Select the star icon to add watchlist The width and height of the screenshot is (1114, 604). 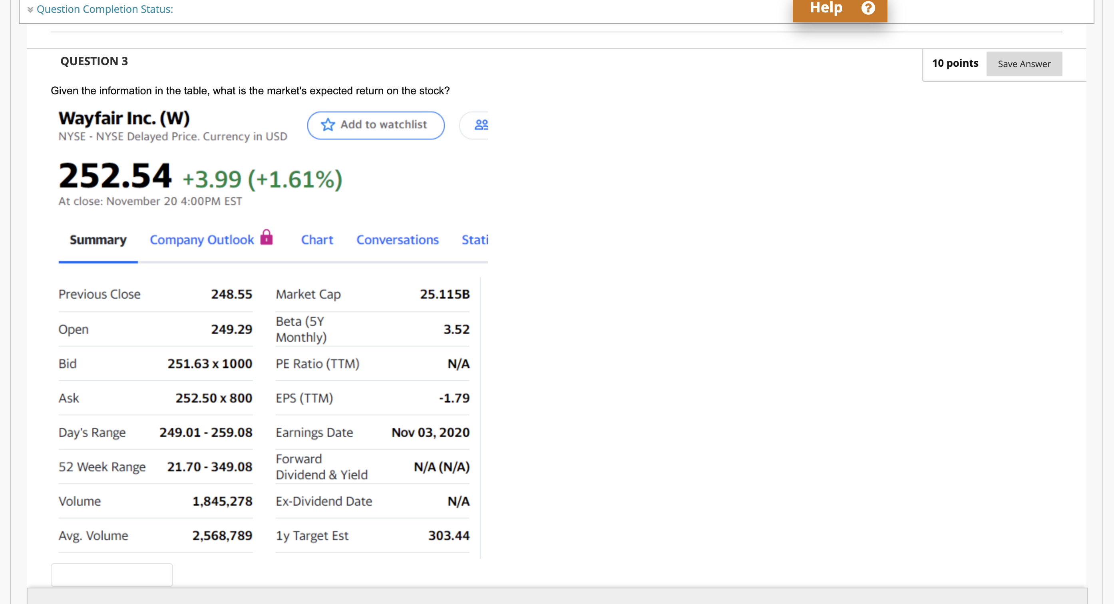coord(327,125)
